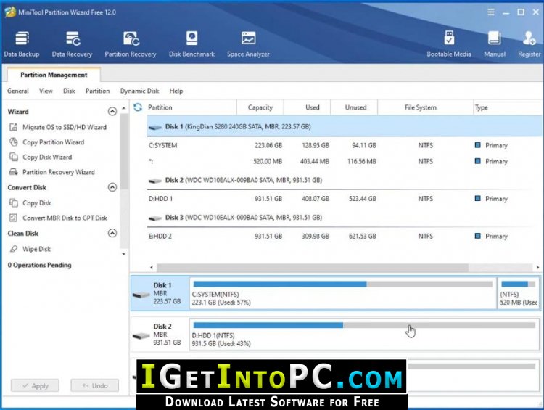
Task: Start Copy Partition Wizard
Action: 54,142
